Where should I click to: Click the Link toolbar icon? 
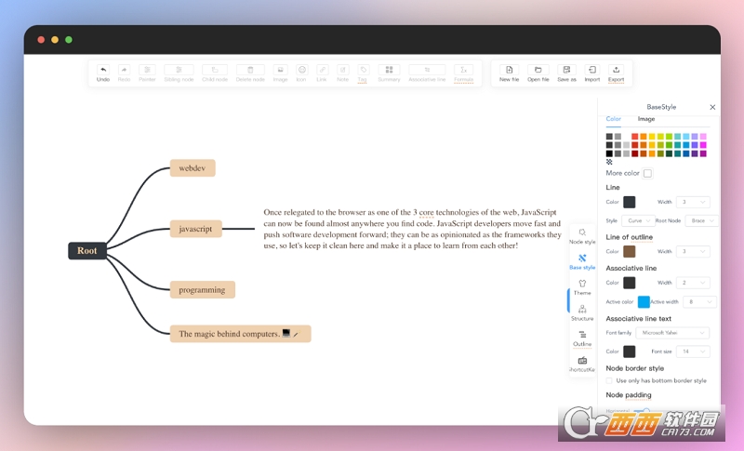pyautogui.click(x=322, y=70)
